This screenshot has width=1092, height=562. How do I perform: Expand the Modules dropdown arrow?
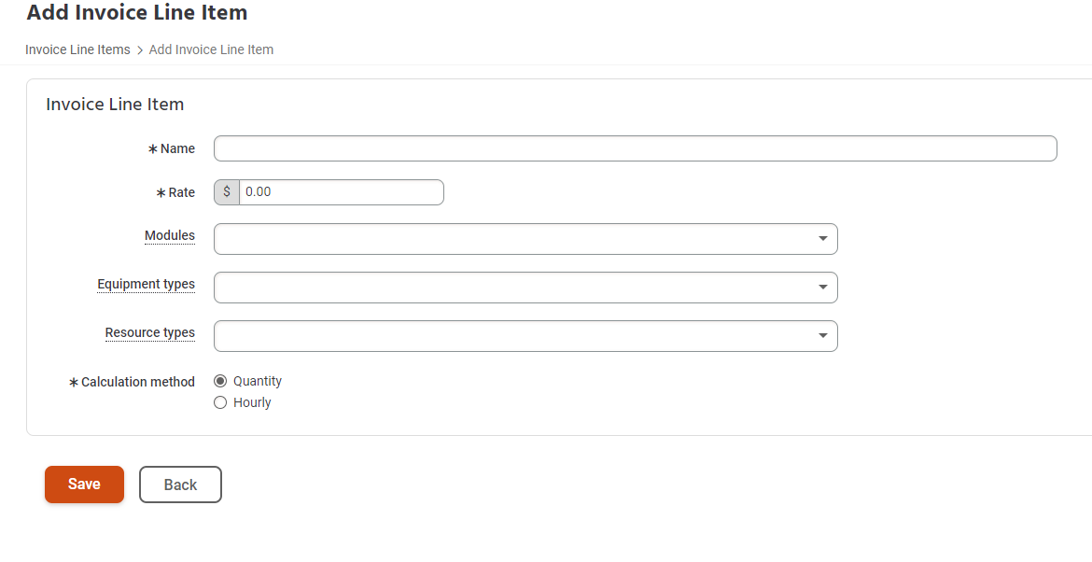pyautogui.click(x=822, y=239)
